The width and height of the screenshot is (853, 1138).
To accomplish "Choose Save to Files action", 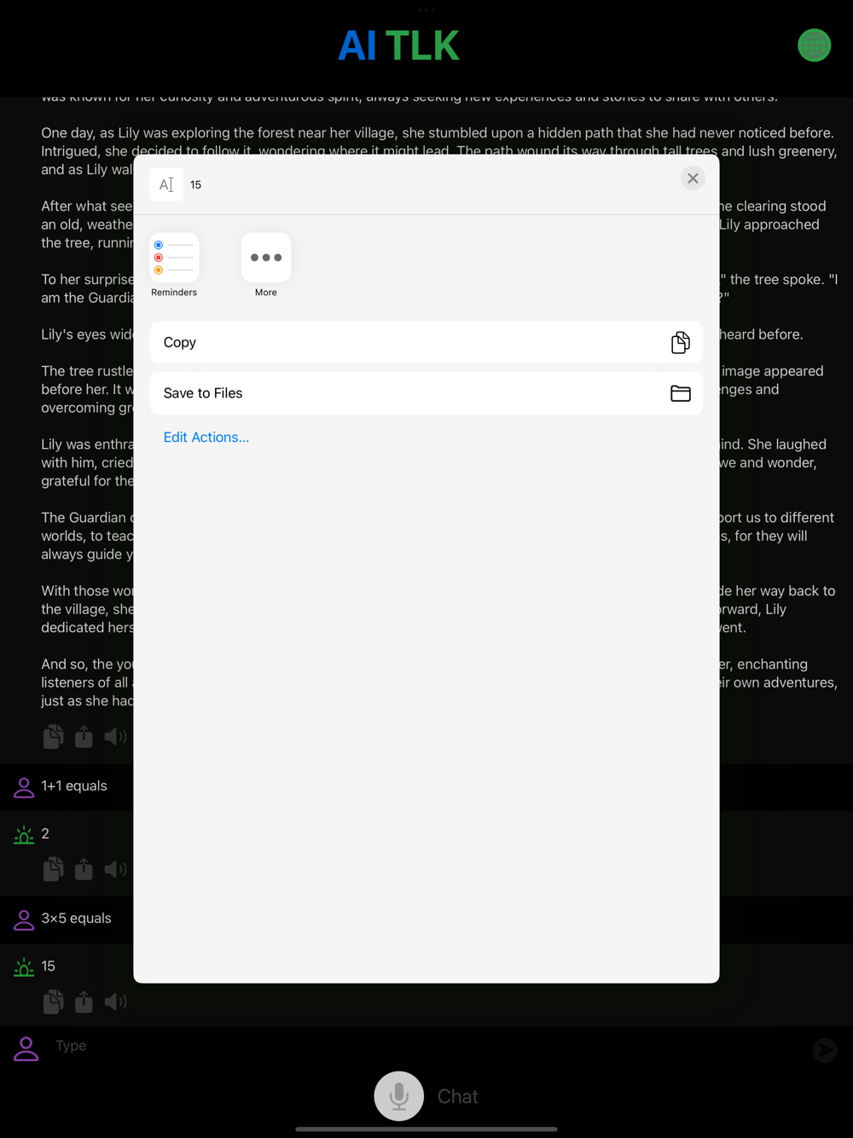I will coord(426,393).
